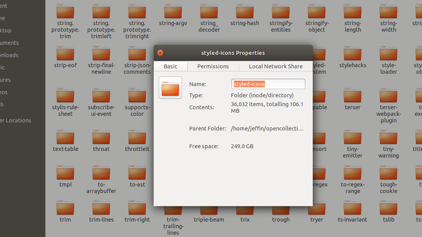Select the stringify-entities folder
Viewport: 422px width, 237px height.
[281, 18]
